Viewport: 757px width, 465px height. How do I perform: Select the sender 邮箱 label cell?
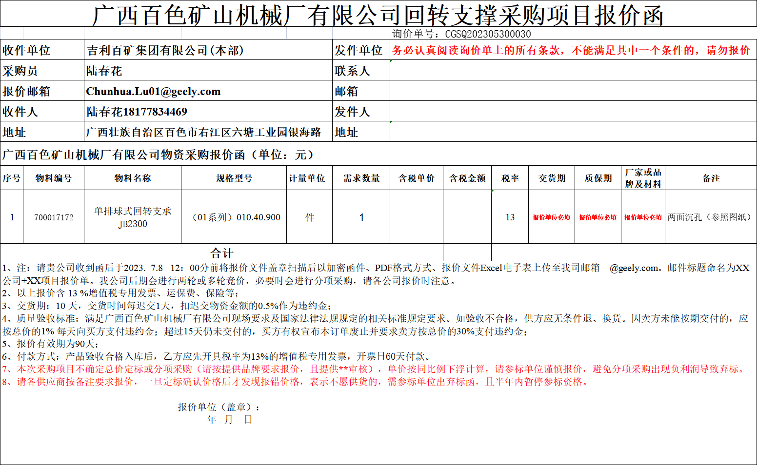tap(361, 91)
